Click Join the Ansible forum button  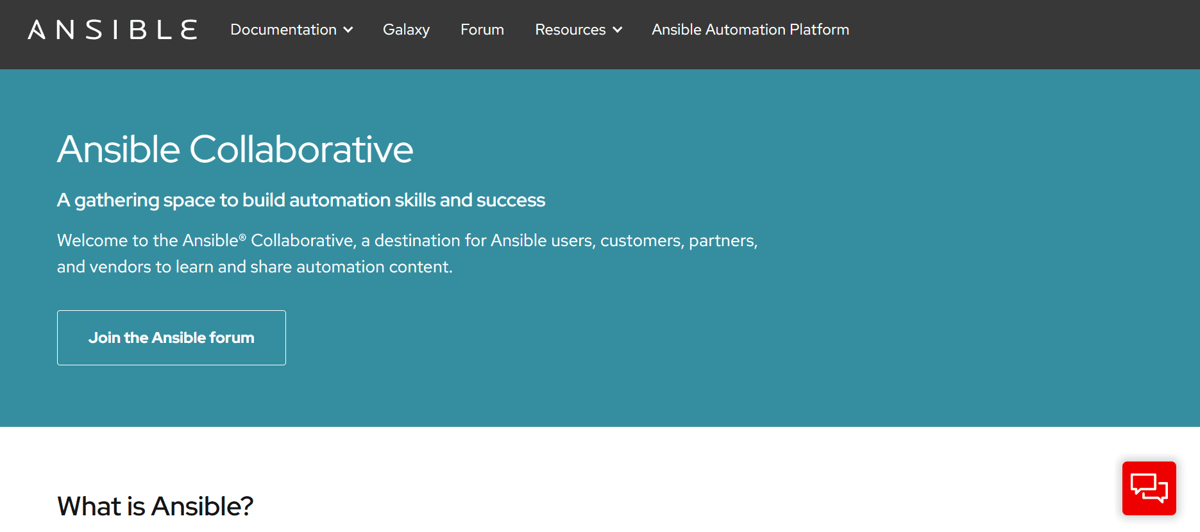[x=171, y=338]
